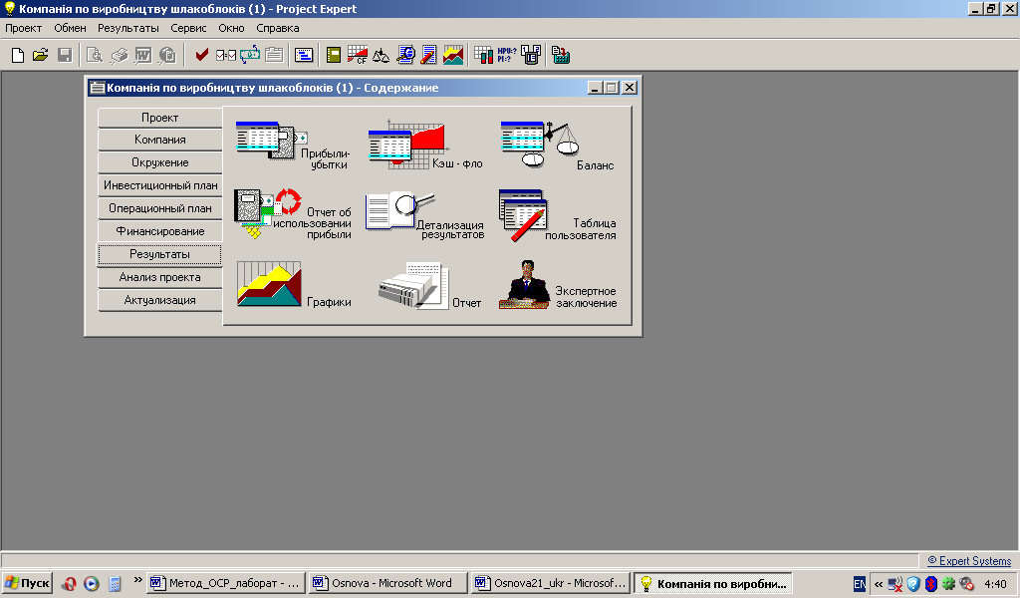The width and height of the screenshot is (1020, 598).
Task: Click the balance scales toolbar icon
Action: click(x=381, y=55)
